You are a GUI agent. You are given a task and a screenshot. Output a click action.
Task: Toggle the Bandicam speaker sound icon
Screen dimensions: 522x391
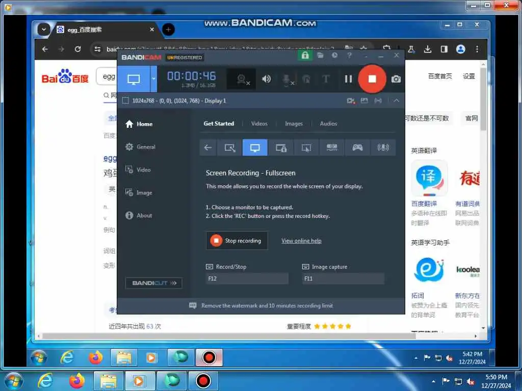(266, 79)
